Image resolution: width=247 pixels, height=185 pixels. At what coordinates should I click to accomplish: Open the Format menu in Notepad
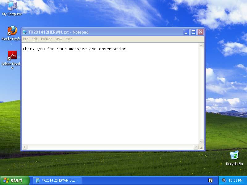pyautogui.click(x=46, y=39)
